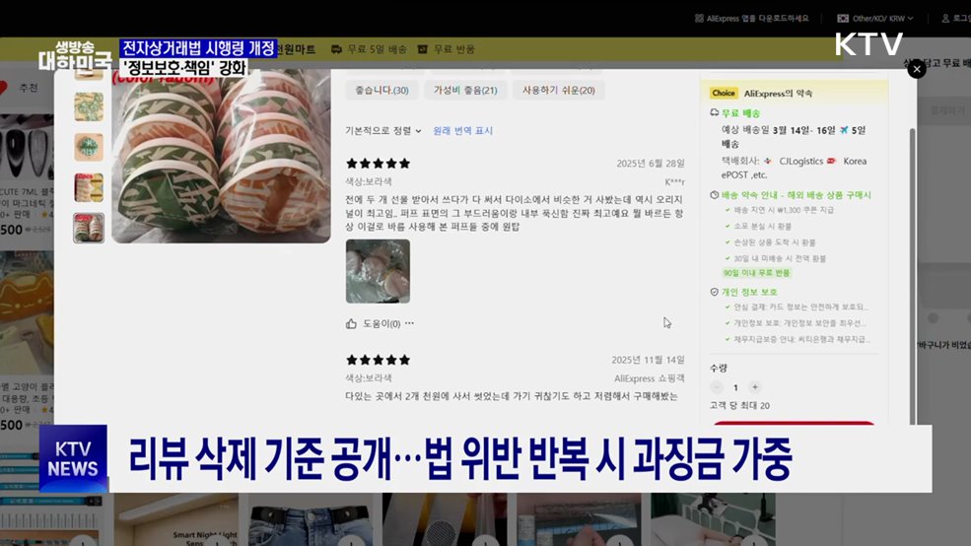Image resolution: width=971 pixels, height=546 pixels.
Task: Open the Other/KO/KRW region dropdown
Action: (x=875, y=19)
